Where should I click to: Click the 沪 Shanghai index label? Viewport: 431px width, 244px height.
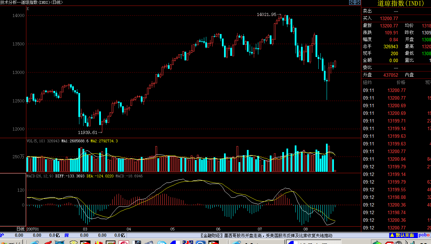tap(2, 235)
